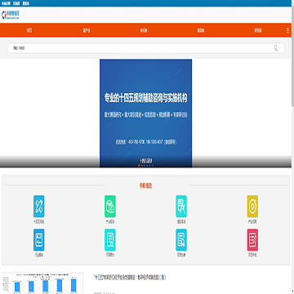Click the site logo below the blue top bar

[x=11, y=15]
